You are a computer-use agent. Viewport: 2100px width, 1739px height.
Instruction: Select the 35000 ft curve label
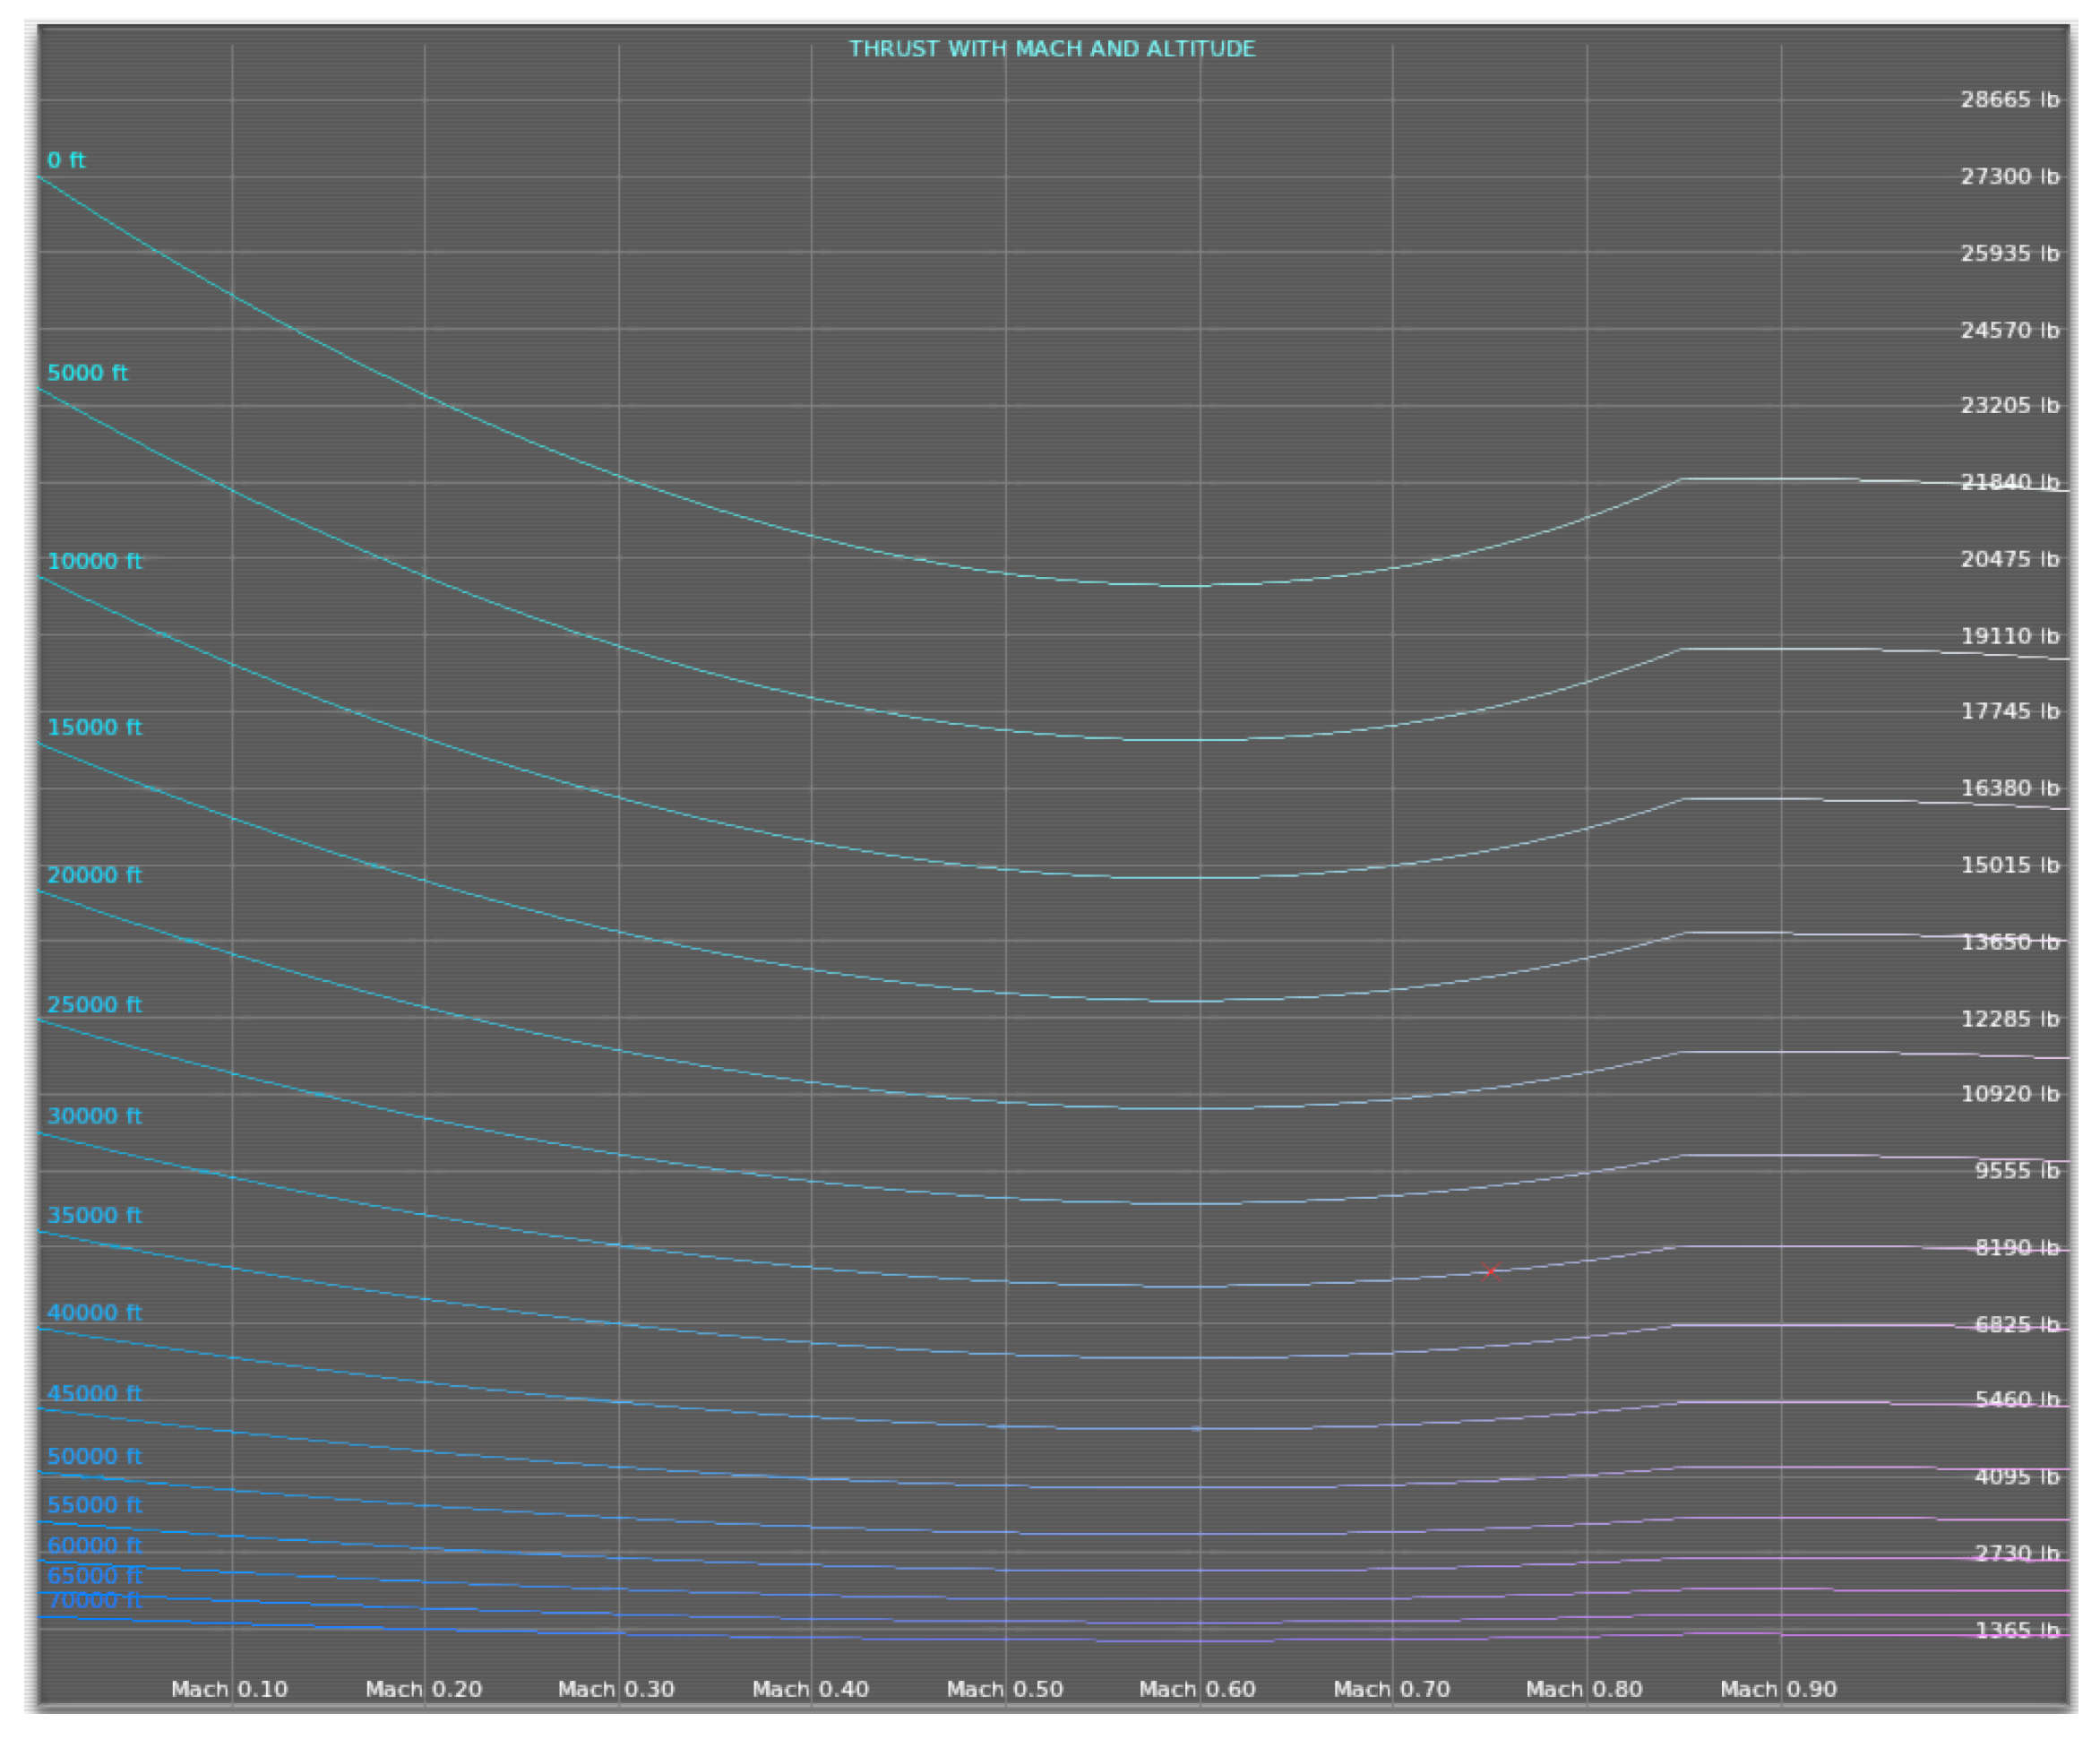[94, 1215]
